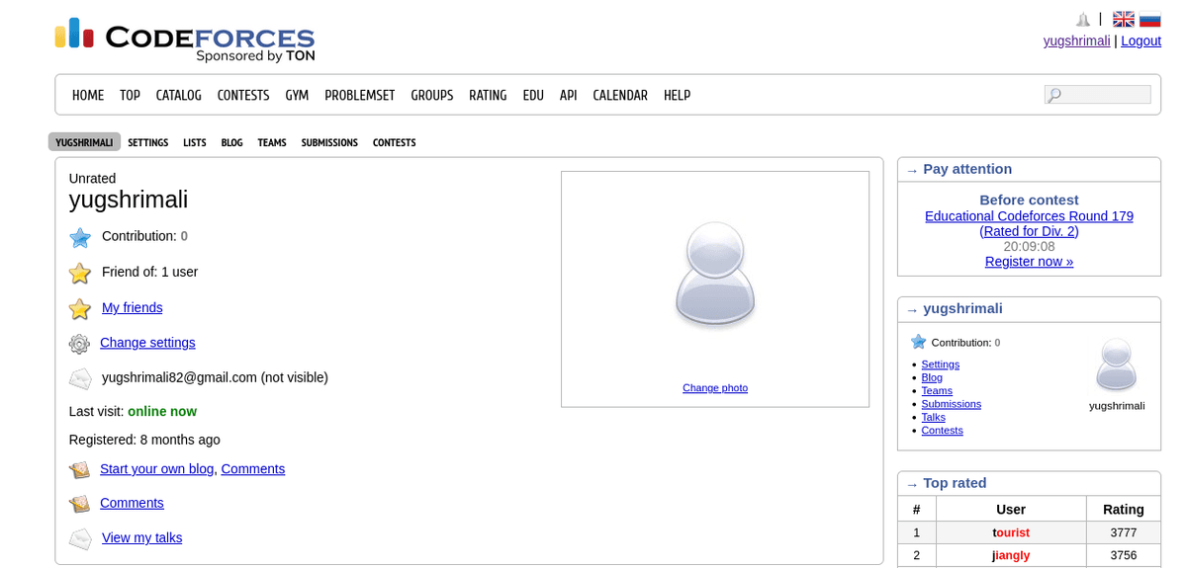The width and height of the screenshot is (1187, 568).
Task: Open the EDU menu item
Action: coord(533,95)
